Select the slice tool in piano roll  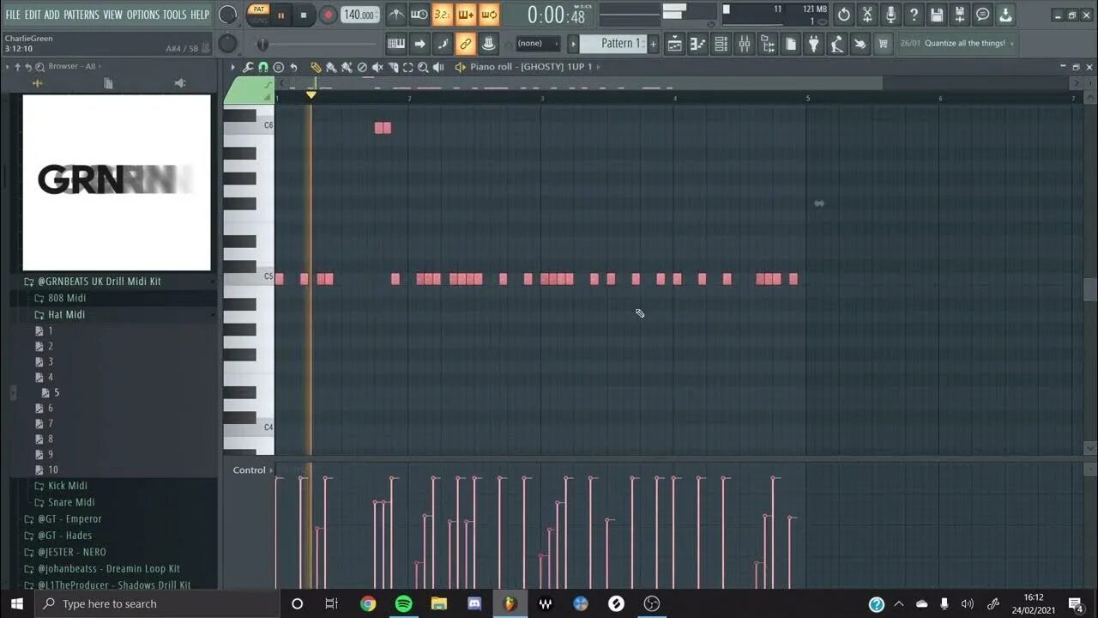click(394, 66)
